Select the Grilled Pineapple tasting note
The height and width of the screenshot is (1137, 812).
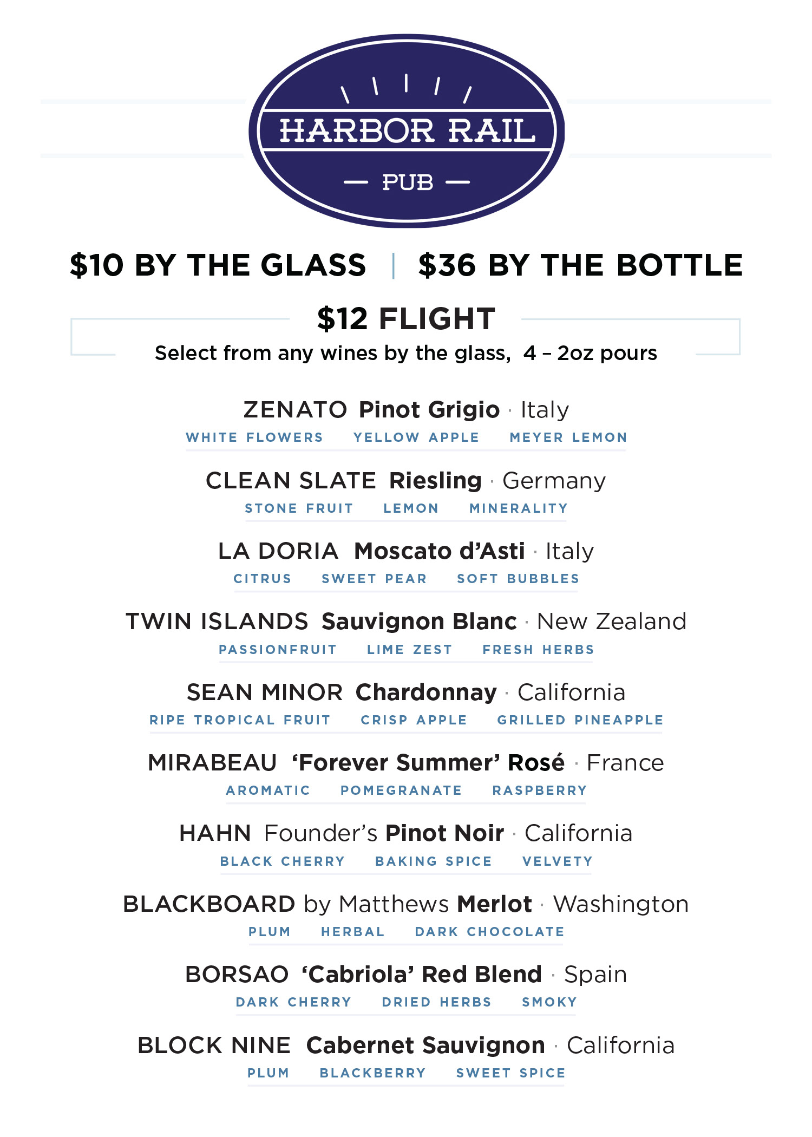(580, 720)
